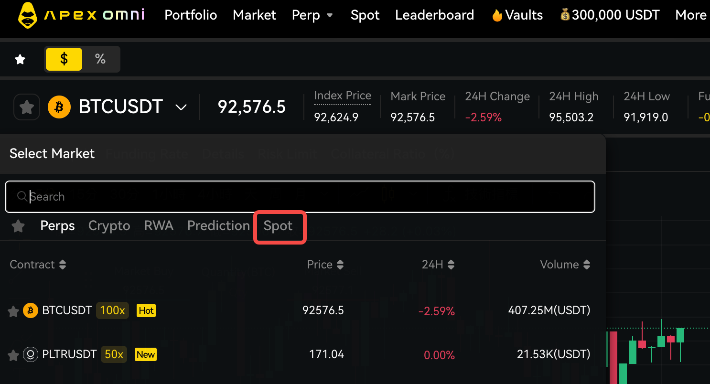Click the search magnifier icon
Screen dimensions: 710x384
[22, 196]
